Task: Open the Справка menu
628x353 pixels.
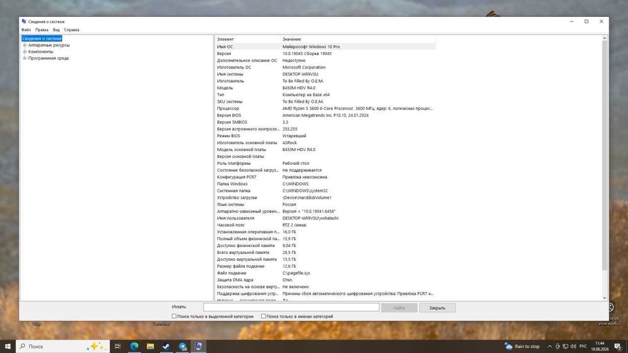Action: [x=72, y=29]
